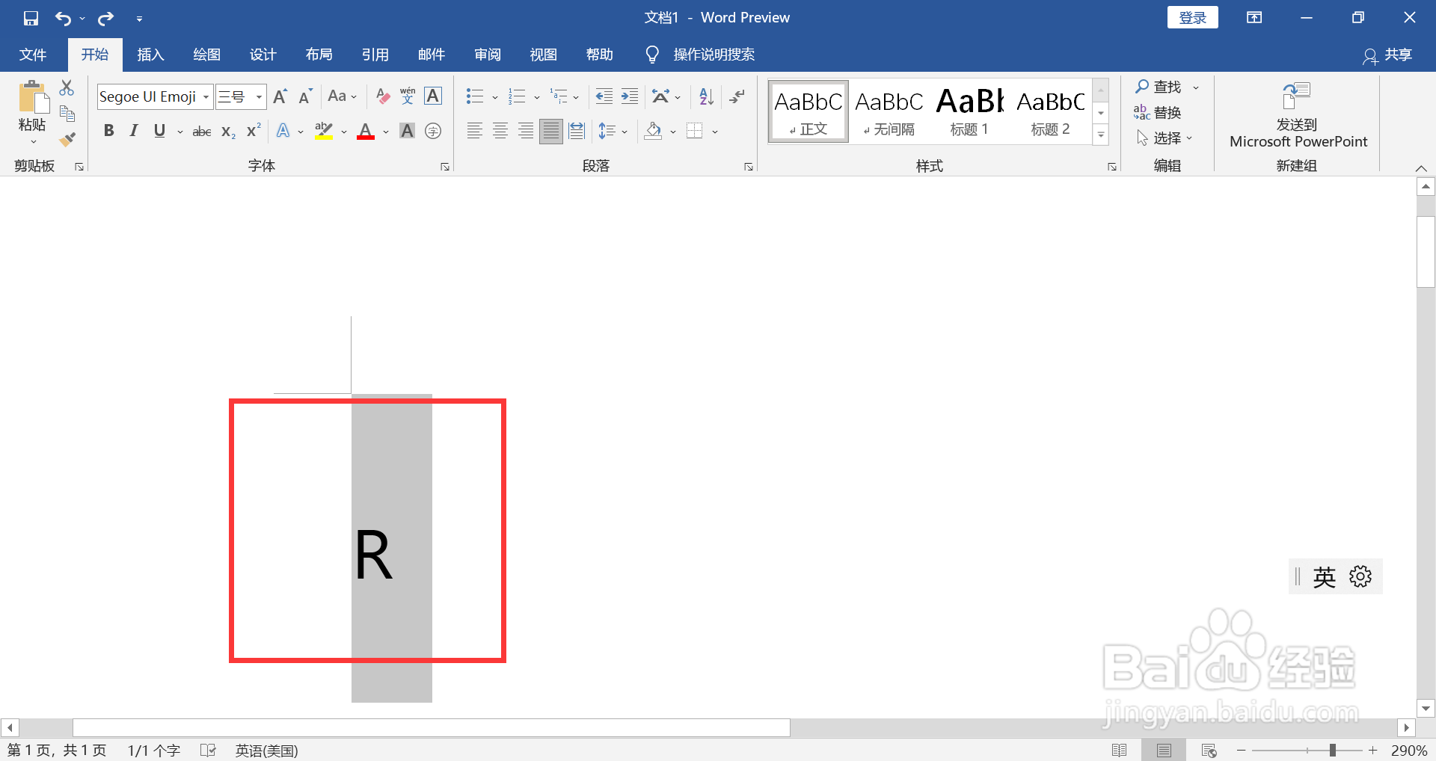Select the Format Painter brush
The width and height of the screenshot is (1436, 761).
[67, 139]
